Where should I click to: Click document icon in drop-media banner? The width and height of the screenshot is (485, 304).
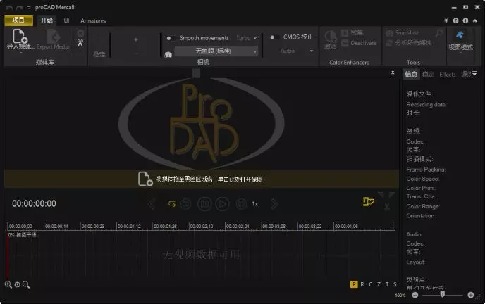coord(145,179)
